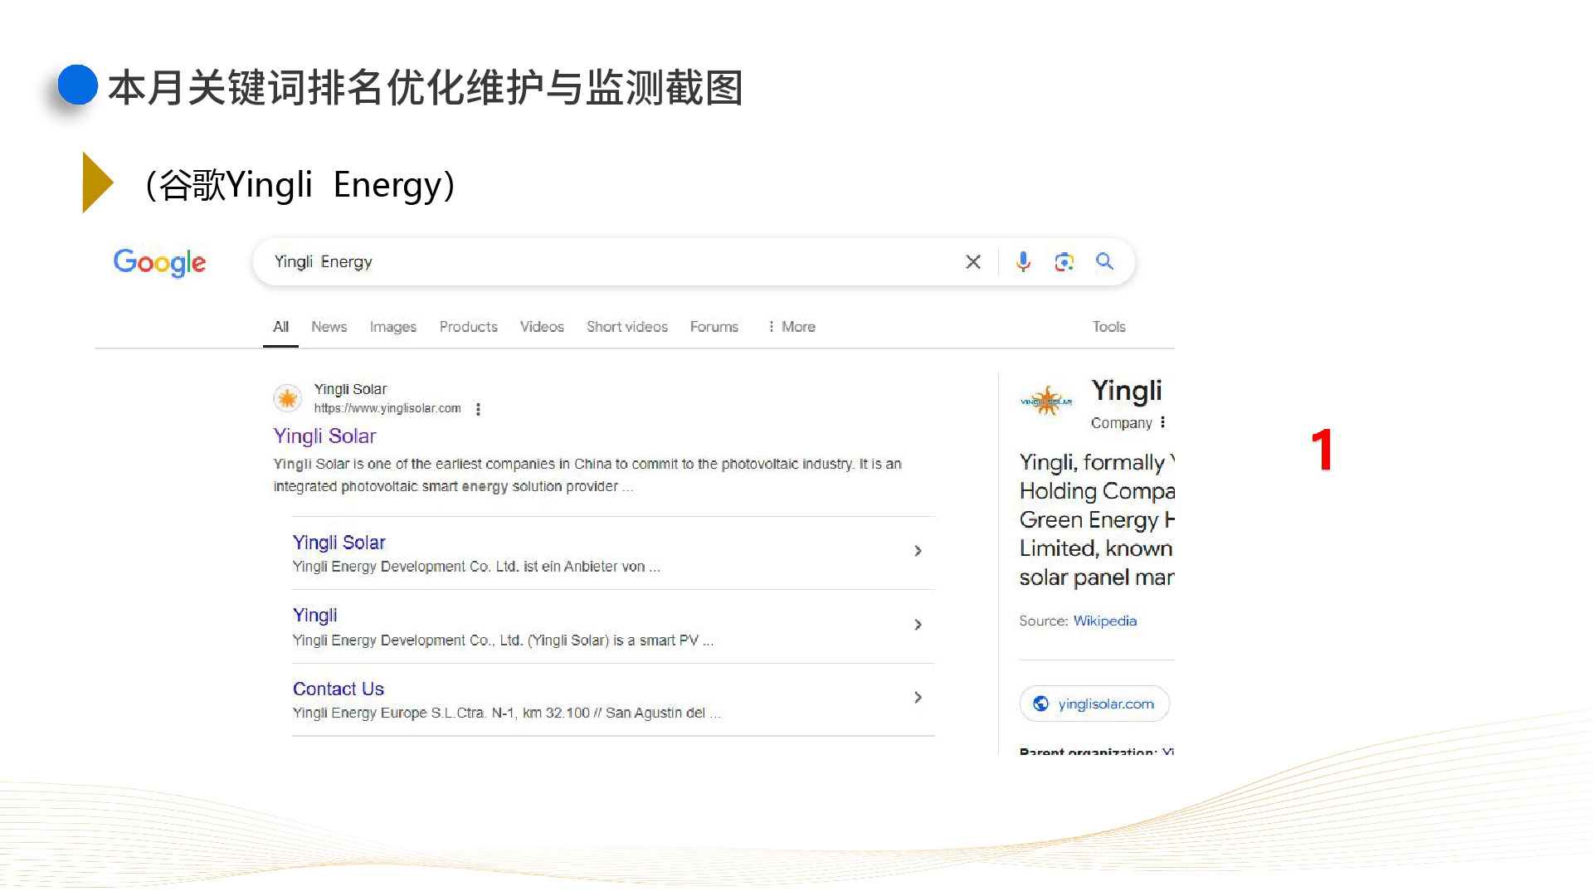Viewport: 1593px width, 896px height.
Task: Clear the search box with the X icon
Action: pos(973,262)
